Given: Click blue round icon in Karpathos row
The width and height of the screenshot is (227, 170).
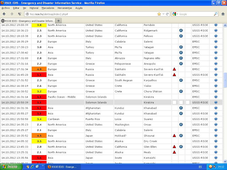Looking at the screenshot, I should click(181, 80).
